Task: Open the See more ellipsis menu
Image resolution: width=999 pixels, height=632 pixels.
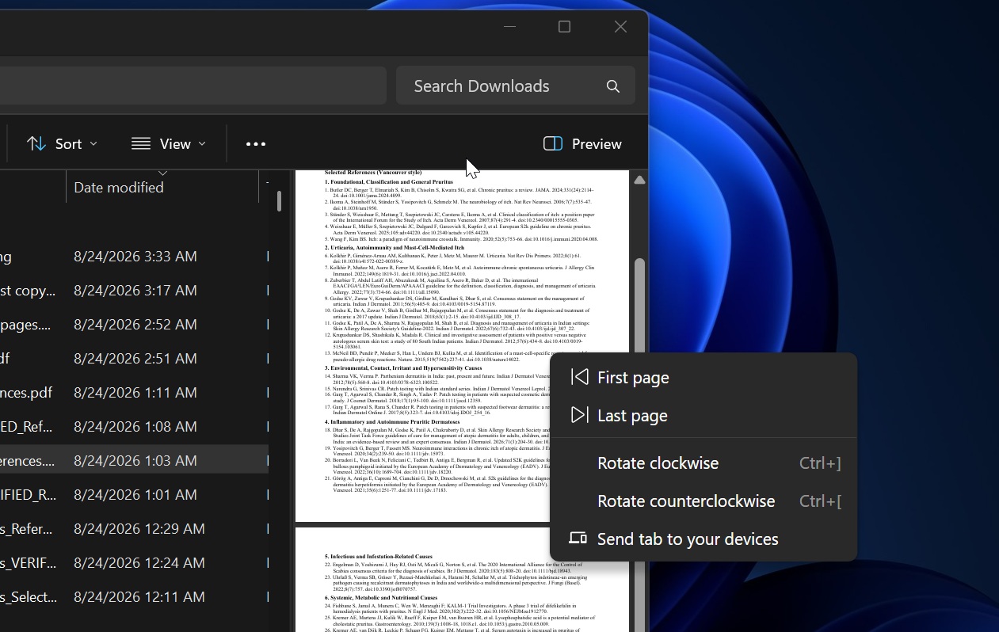Action: tap(256, 144)
